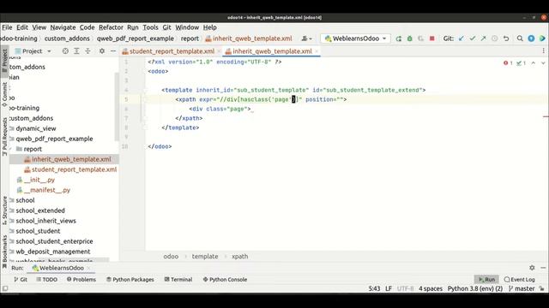
Task: Go to previous highlighted error arrow
Action: 534,63
